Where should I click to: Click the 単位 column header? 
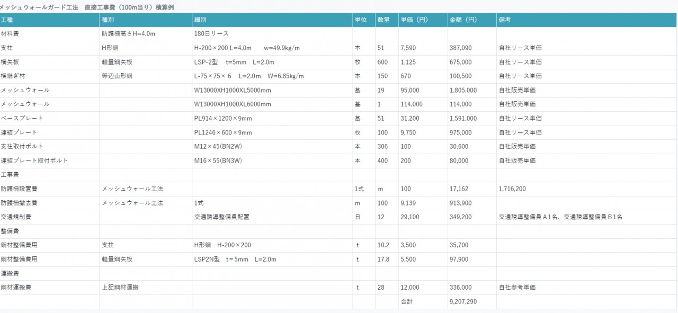pyautogui.click(x=364, y=20)
